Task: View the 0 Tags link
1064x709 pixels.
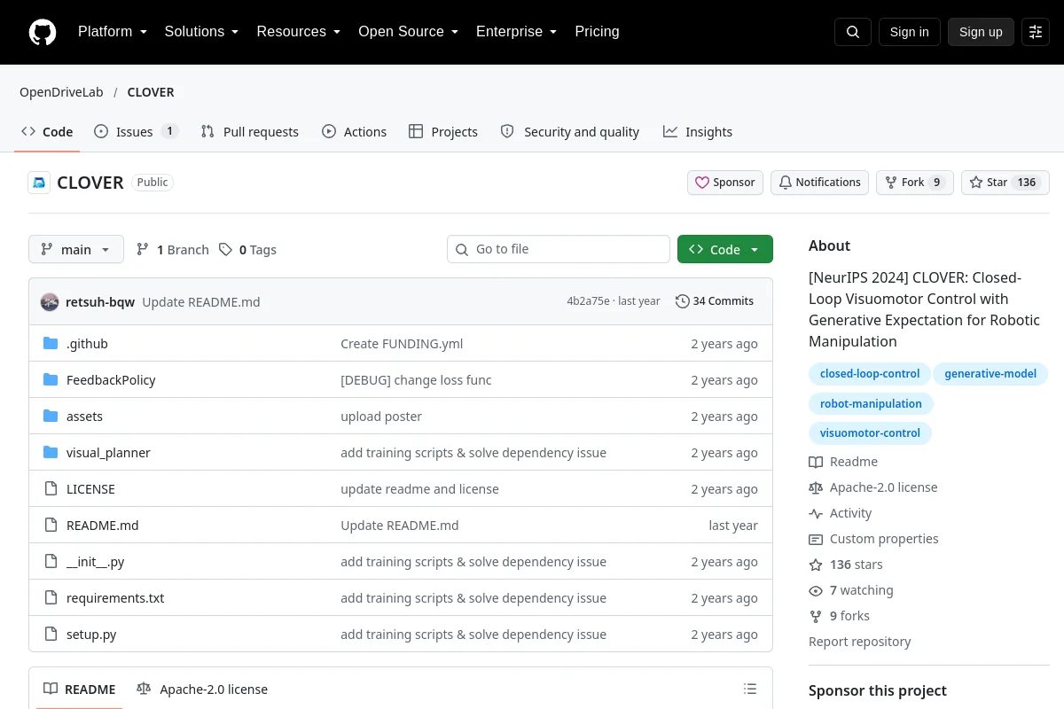Action: tap(248, 250)
